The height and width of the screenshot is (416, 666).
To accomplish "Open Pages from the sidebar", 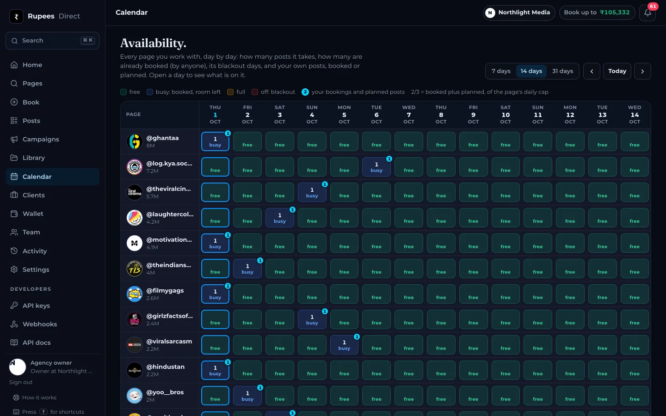I will (52, 83).
